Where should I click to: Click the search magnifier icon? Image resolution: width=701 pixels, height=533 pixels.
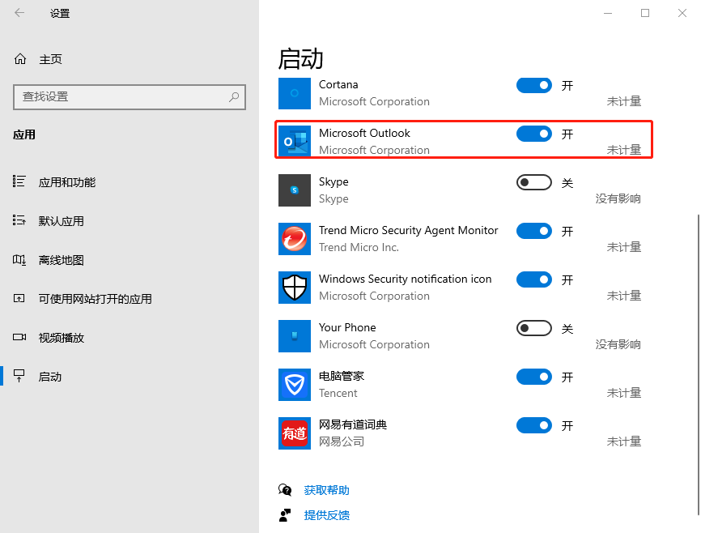234,96
